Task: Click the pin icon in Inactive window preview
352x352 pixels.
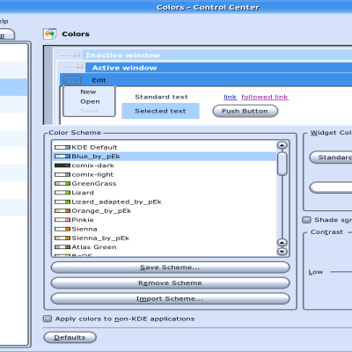Action: pyautogui.click(x=76, y=55)
